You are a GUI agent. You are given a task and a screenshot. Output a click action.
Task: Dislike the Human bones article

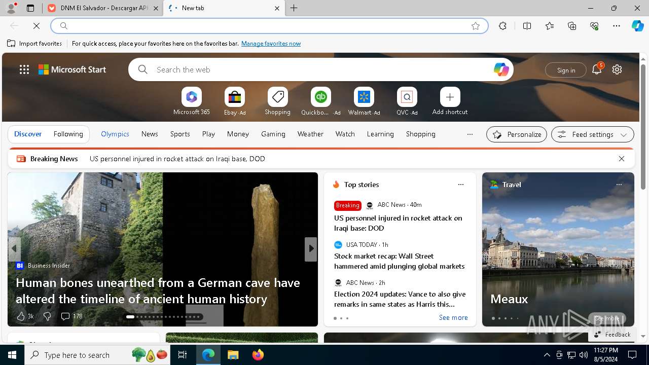[x=47, y=316]
